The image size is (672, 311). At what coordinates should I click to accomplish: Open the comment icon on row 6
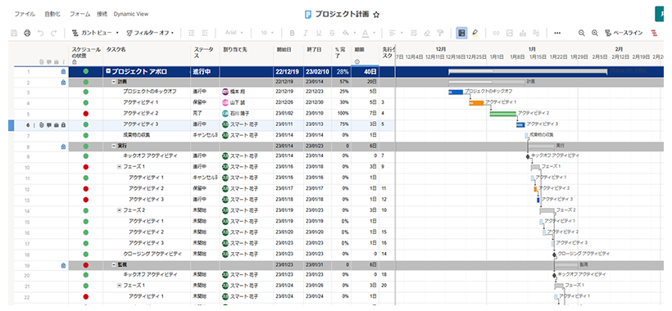(49, 125)
